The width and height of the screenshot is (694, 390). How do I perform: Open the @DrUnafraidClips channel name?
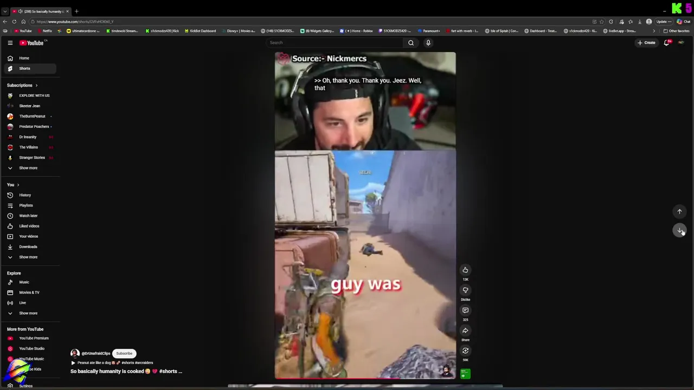(x=96, y=353)
